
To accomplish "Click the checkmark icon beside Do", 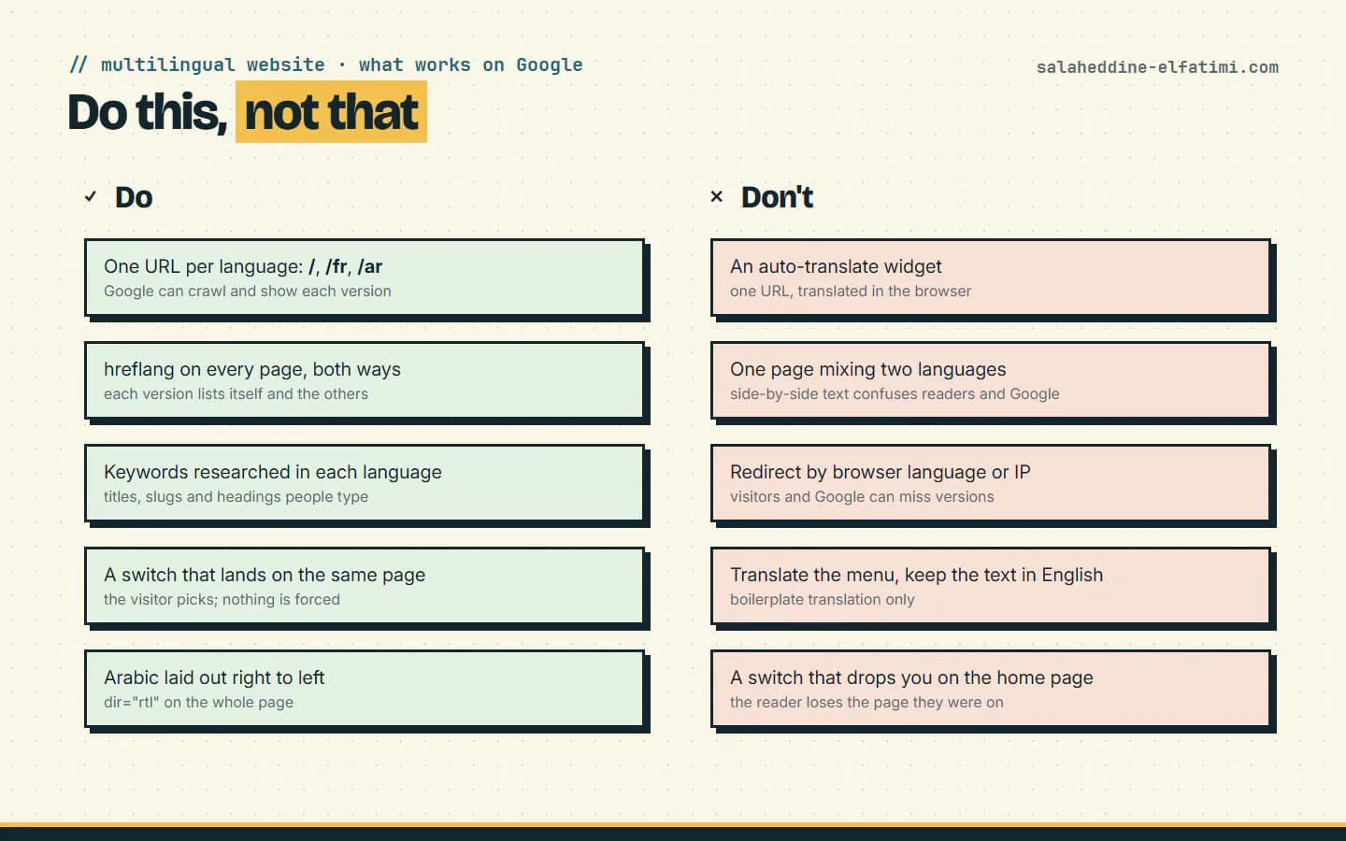I will [90, 197].
